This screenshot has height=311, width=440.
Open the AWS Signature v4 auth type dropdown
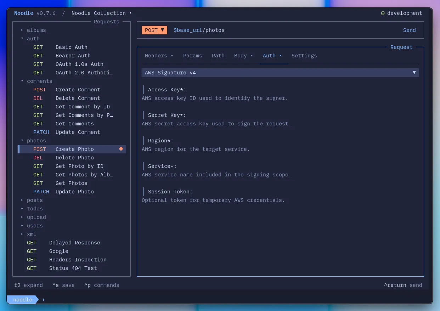[280, 73]
